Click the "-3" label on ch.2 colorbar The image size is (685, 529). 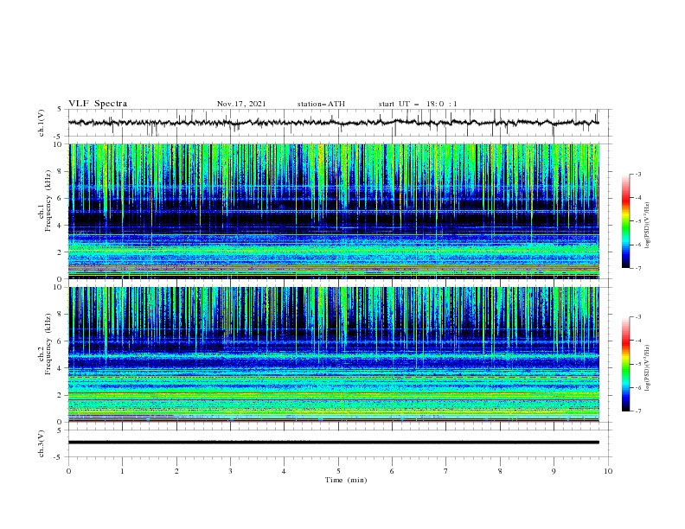[638, 317]
